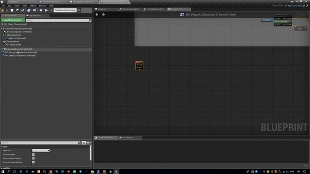Click magnifier icon beside debug dropdown
Viewport: 310px width, 174px height.
(78, 10)
